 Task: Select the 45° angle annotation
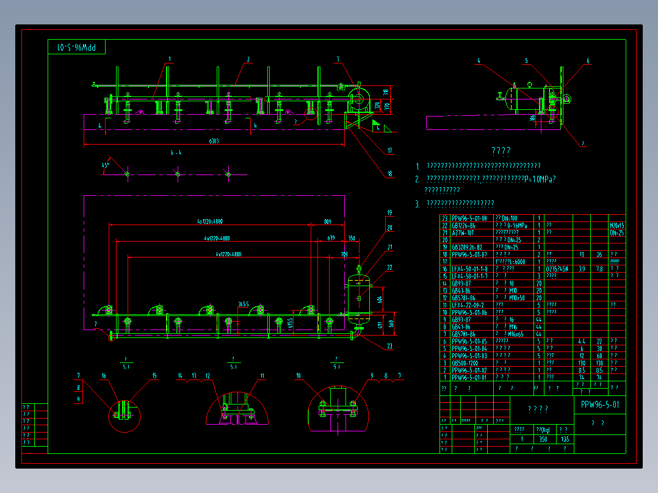(x=105, y=165)
